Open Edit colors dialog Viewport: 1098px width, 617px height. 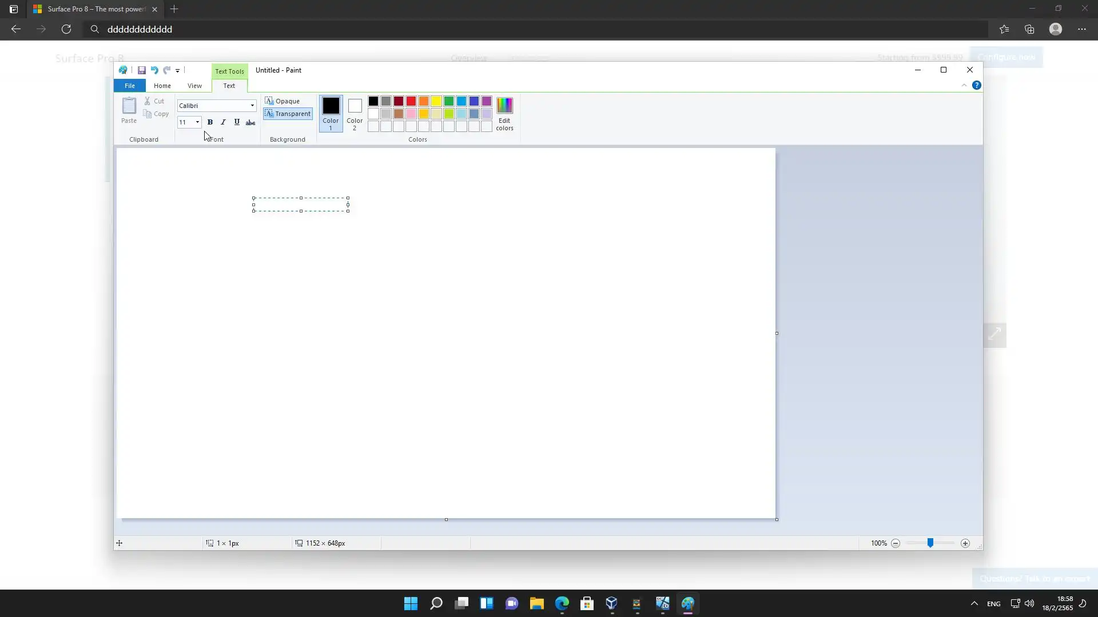[x=504, y=114]
